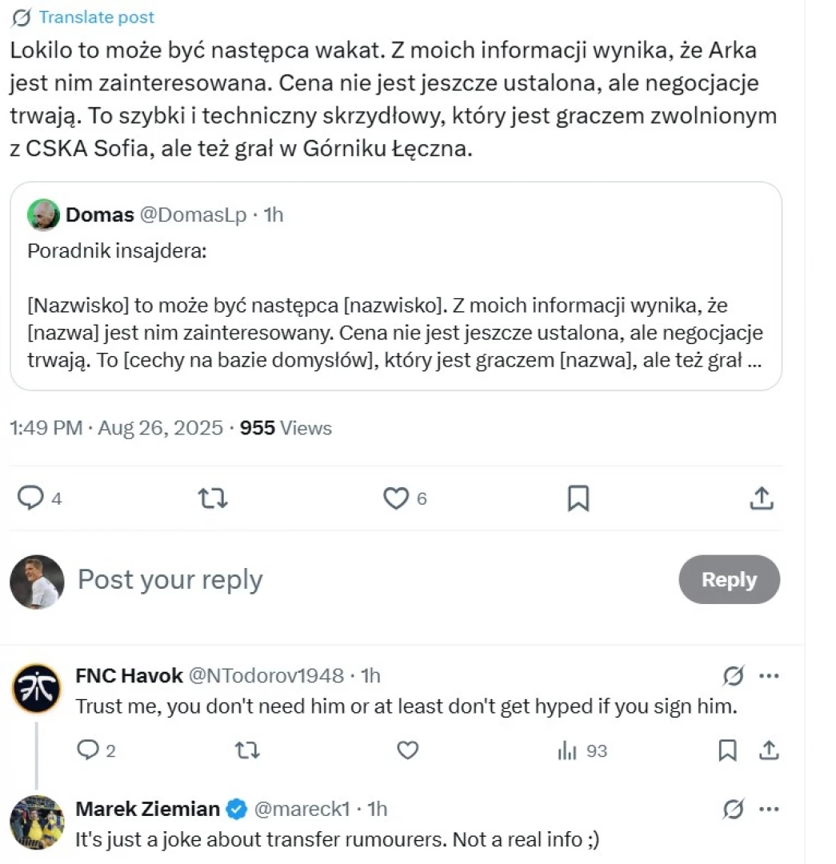Bookmark FNC Havok's reply
Screen dimensions: 836x864
point(727,750)
